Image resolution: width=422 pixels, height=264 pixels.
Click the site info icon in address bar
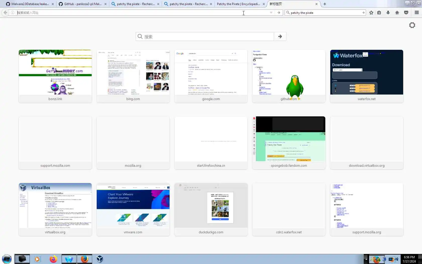tap(13, 13)
